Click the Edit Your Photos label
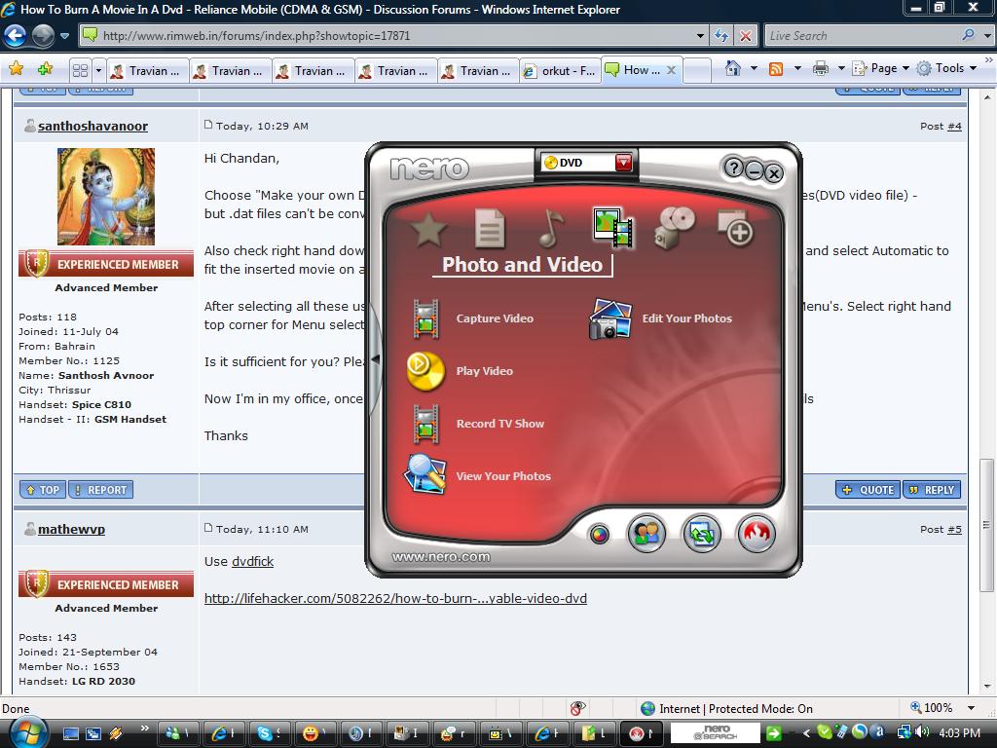The image size is (997, 748). pyautogui.click(x=686, y=318)
